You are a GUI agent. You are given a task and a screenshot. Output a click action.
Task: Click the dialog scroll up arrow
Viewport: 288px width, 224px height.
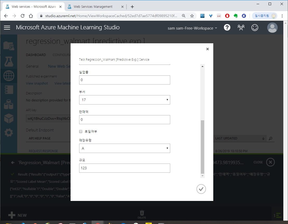click(x=202, y=66)
